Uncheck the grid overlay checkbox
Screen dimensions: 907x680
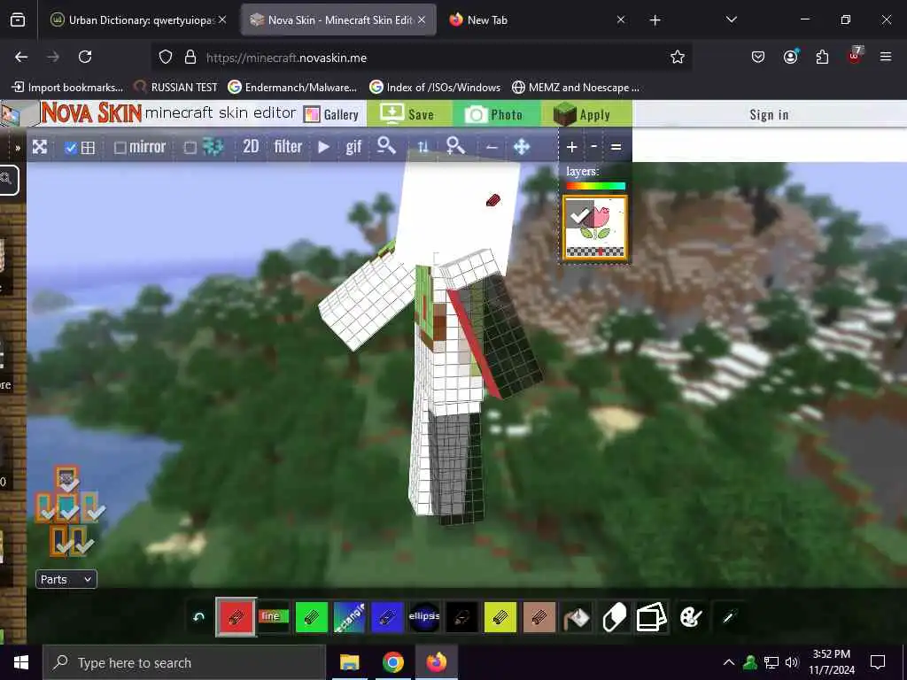click(71, 148)
